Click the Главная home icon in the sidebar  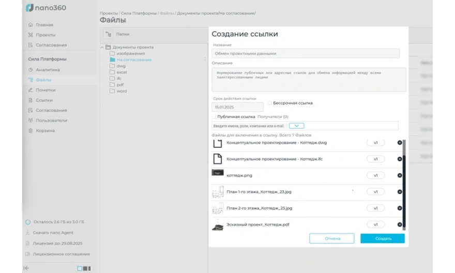point(31,25)
